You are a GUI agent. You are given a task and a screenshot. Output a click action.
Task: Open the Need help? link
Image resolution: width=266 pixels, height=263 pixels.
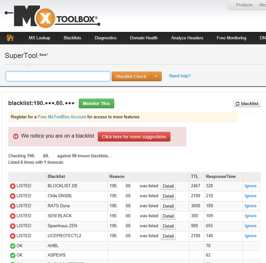coord(180,76)
